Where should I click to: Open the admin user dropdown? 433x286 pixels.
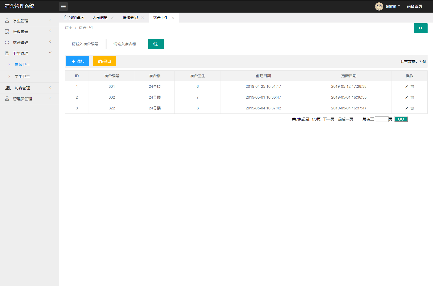pos(393,6)
